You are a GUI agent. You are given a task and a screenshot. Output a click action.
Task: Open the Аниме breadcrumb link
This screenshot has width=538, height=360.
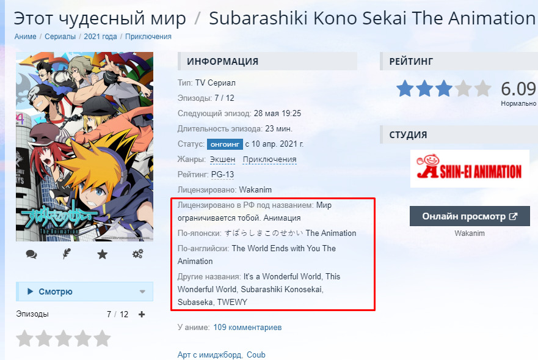coord(25,37)
